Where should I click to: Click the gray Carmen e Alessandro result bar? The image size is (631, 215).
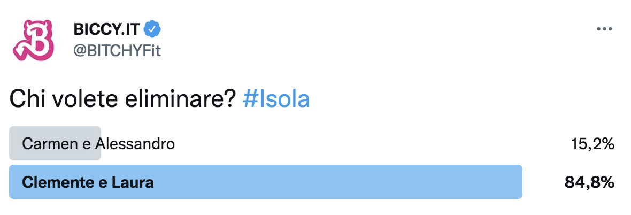[55, 143]
